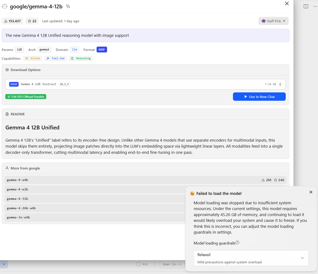The image size is (318, 274).
Task: Click the guardrails help question mark icon
Action: 237,242
